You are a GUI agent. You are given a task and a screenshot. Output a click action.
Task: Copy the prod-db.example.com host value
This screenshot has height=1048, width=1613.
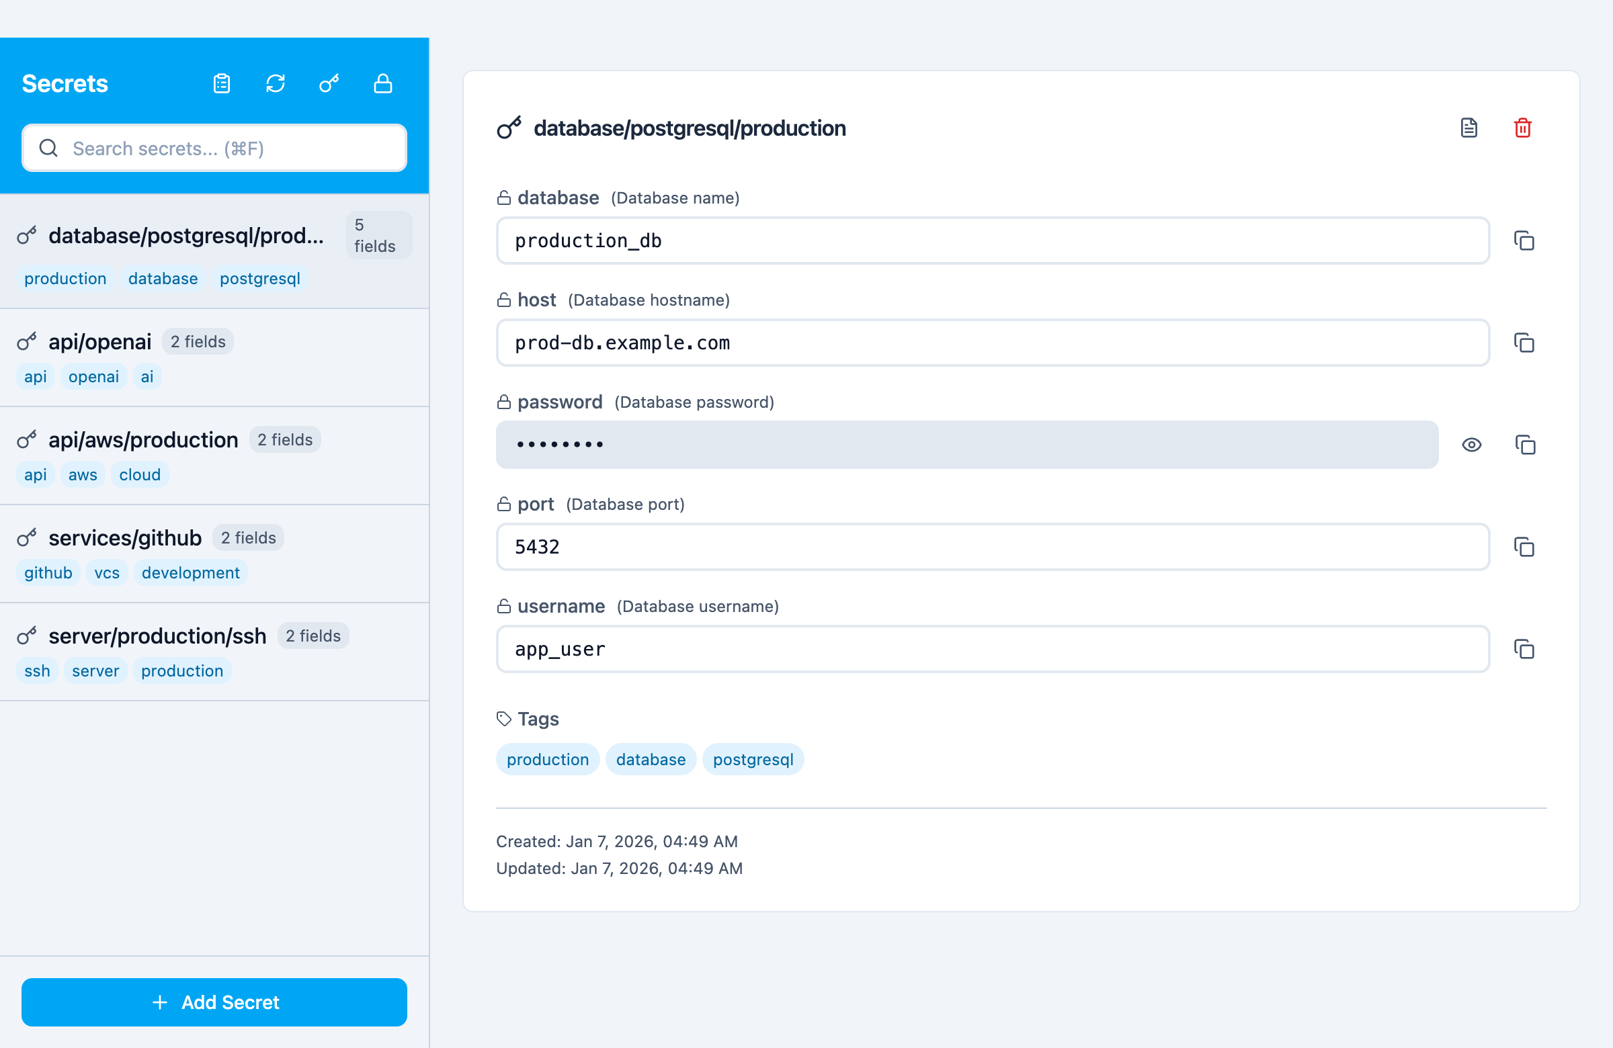coord(1526,343)
